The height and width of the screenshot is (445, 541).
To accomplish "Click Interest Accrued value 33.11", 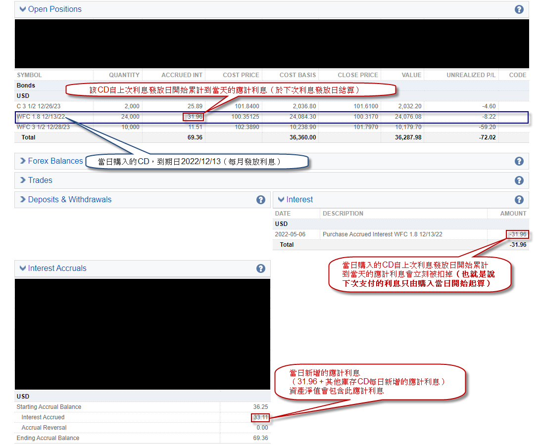I will pos(260,417).
